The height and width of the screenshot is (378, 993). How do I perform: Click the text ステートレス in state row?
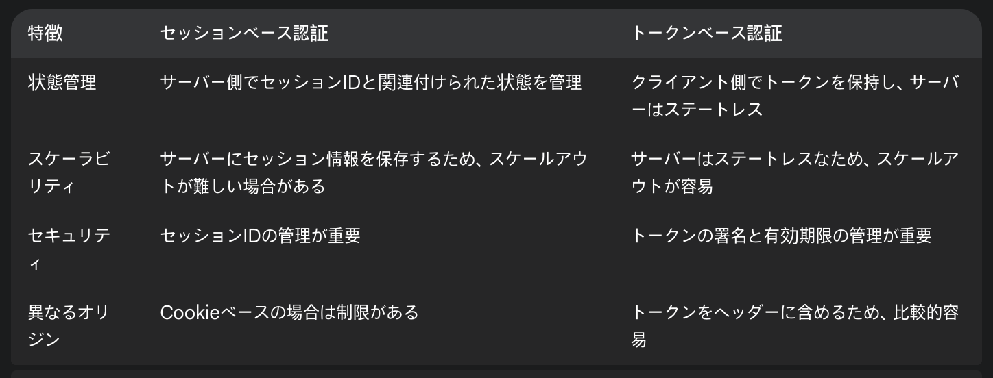713,110
